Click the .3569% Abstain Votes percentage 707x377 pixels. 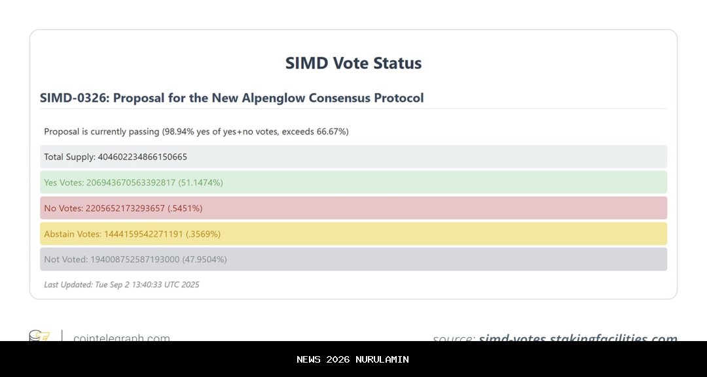click(204, 234)
